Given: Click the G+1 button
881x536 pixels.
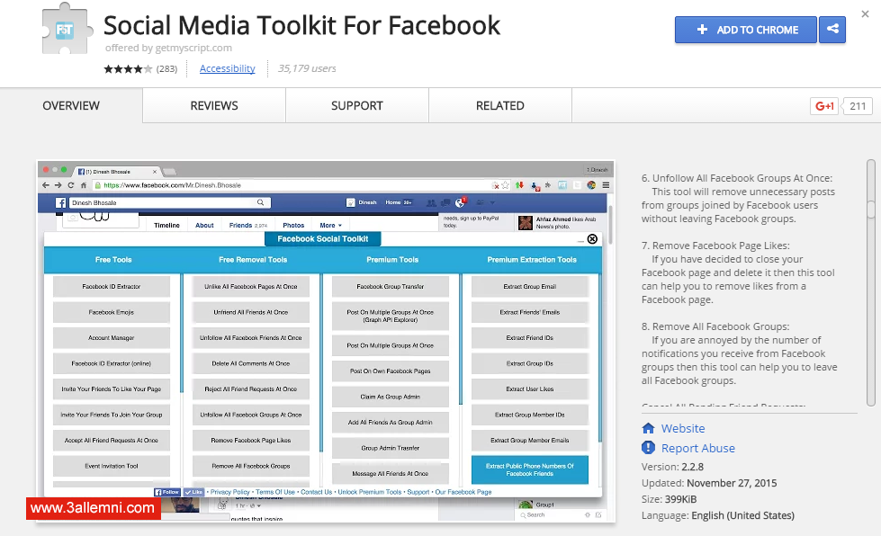Looking at the screenshot, I should click(x=824, y=106).
